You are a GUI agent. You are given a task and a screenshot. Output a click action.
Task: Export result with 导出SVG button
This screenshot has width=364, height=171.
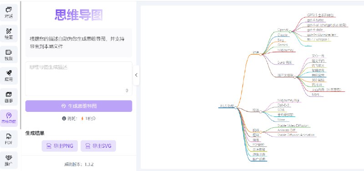(x=98, y=146)
